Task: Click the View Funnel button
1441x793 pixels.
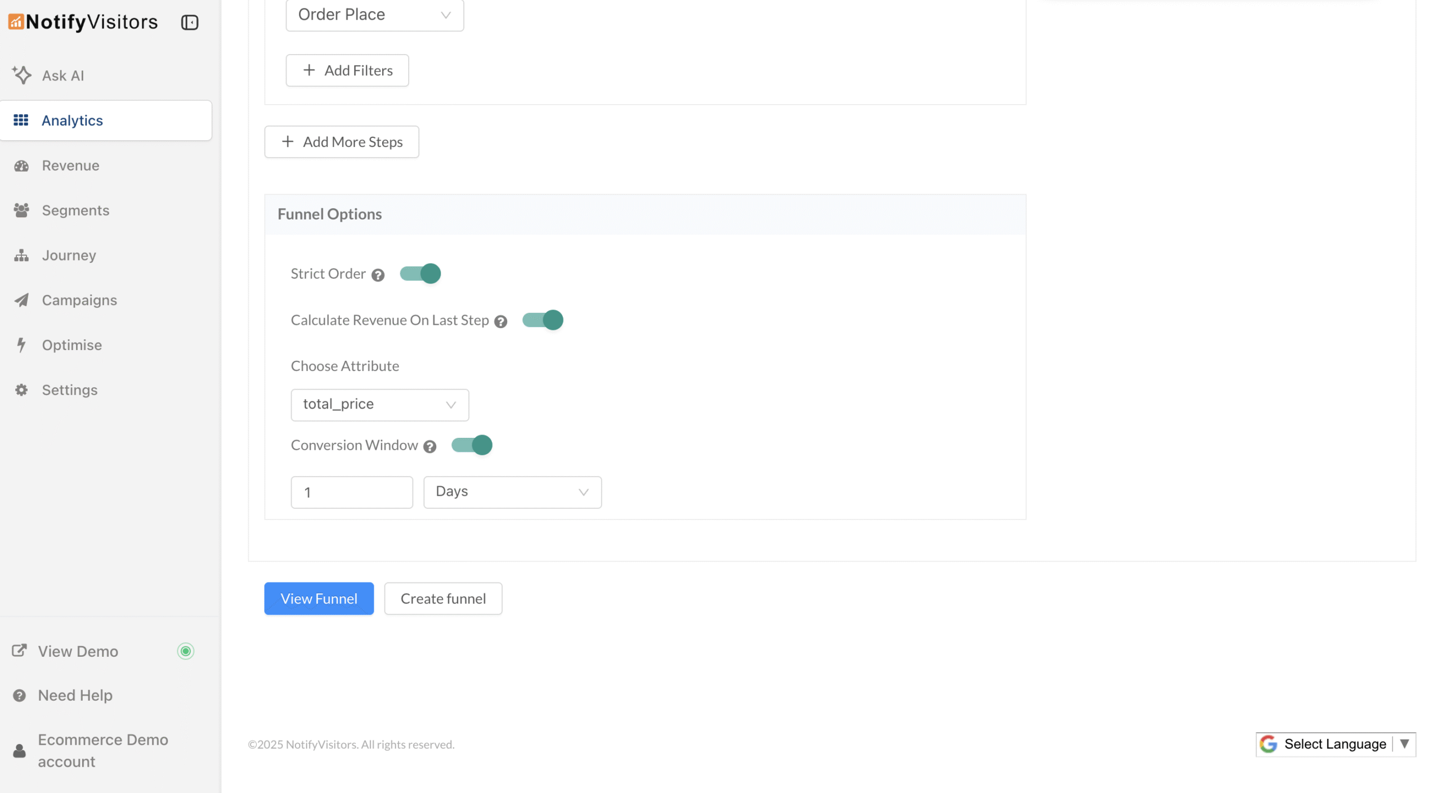Action: (319, 598)
